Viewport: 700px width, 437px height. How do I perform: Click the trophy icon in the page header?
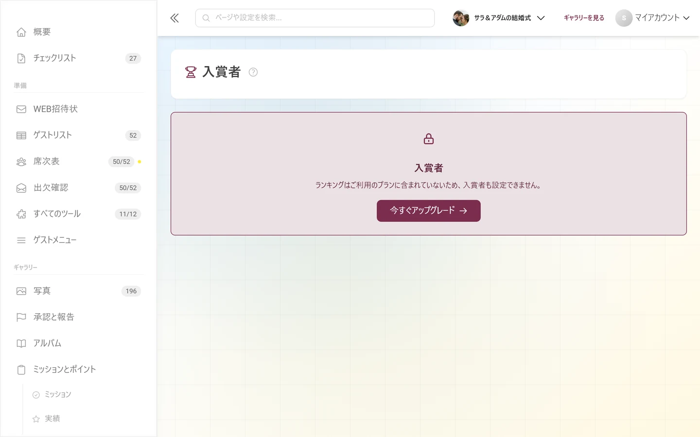click(191, 72)
